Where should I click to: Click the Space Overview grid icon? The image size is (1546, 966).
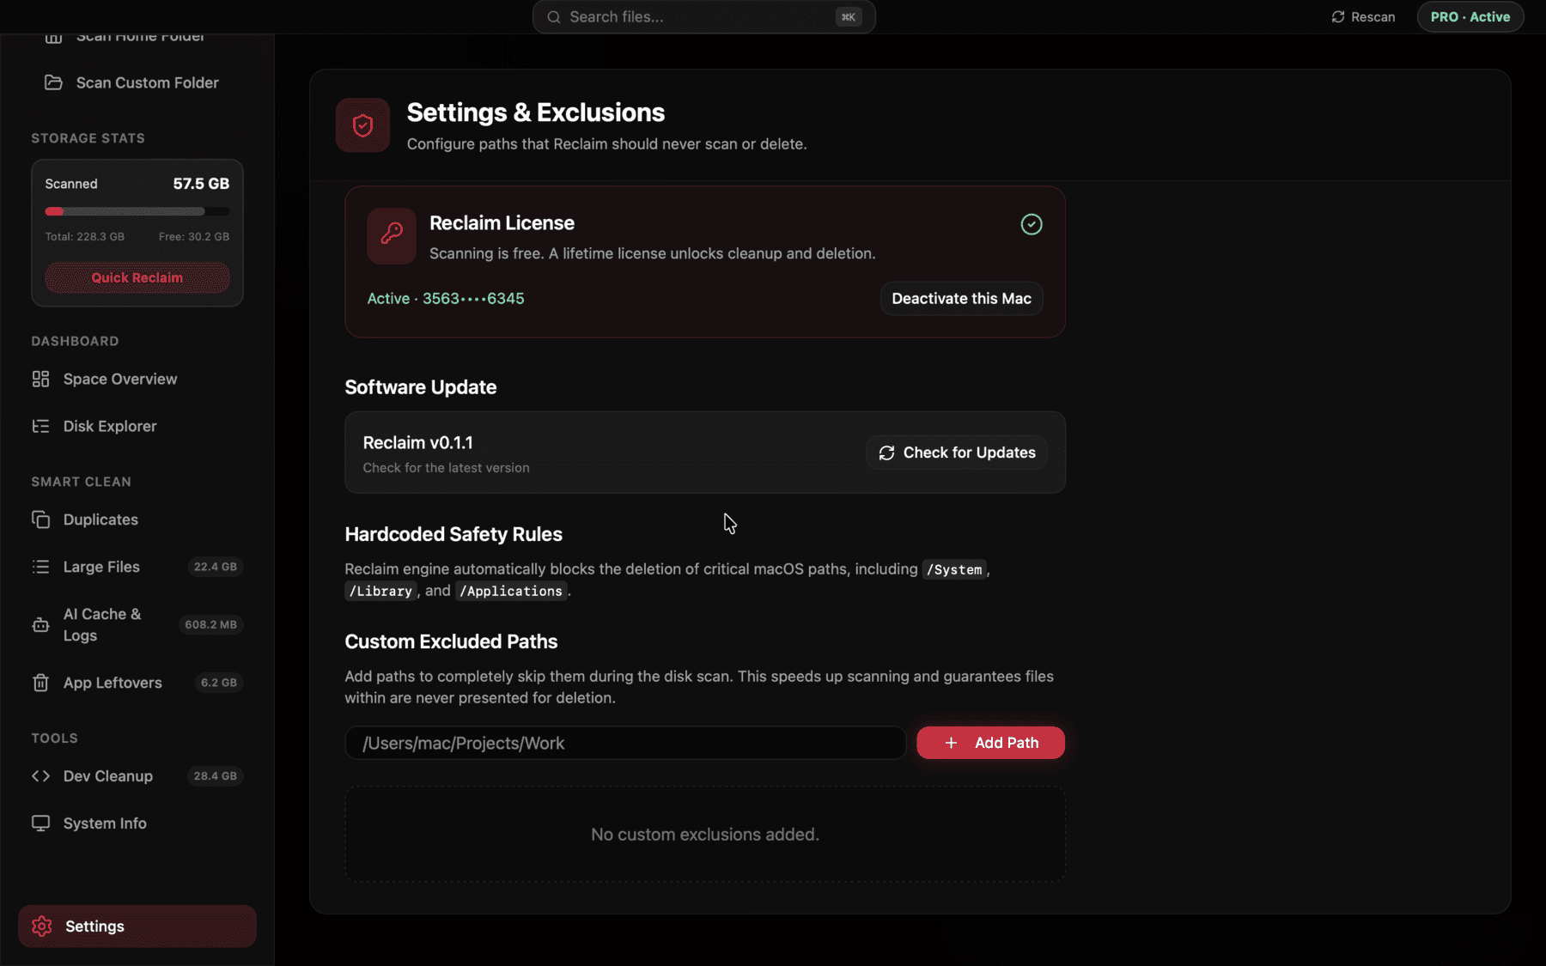(40, 379)
